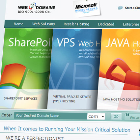The width and height of the screenshot is (140, 140).
Task: Click the ISO 9001-2008 Co. text
Action: [34, 12]
